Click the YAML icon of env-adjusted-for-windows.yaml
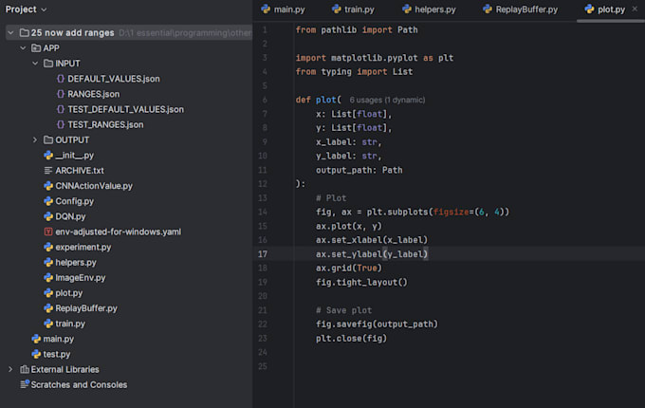The width and height of the screenshot is (645, 408). (x=48, y=232)
